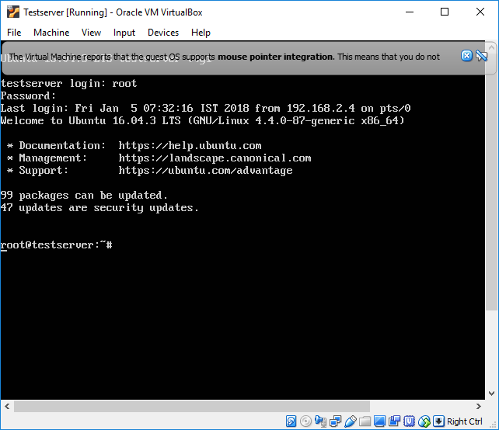Click the shared folders status icon
499x430 pixels.
click(x=365, y=421)
